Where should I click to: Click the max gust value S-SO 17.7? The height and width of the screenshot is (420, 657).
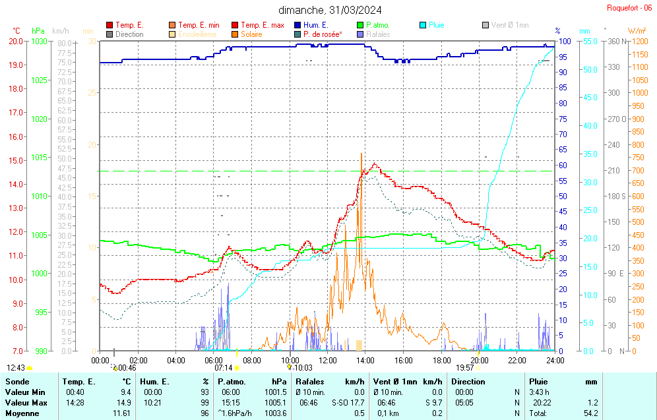pyautogui.click(x=348, y=403)
